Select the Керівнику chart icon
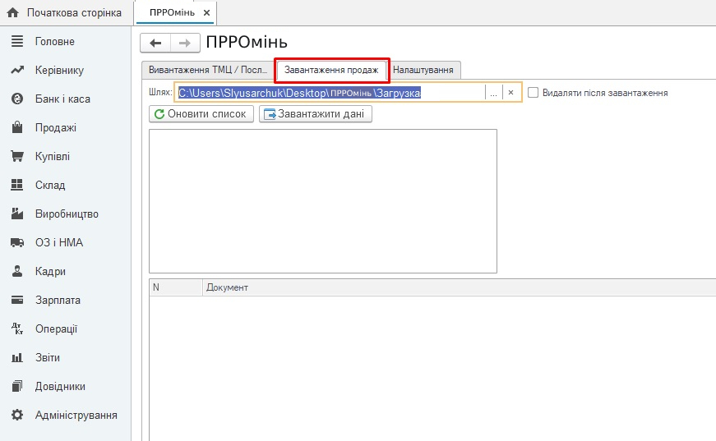This screenshot has width=716, height=441. tap(16, 71)
